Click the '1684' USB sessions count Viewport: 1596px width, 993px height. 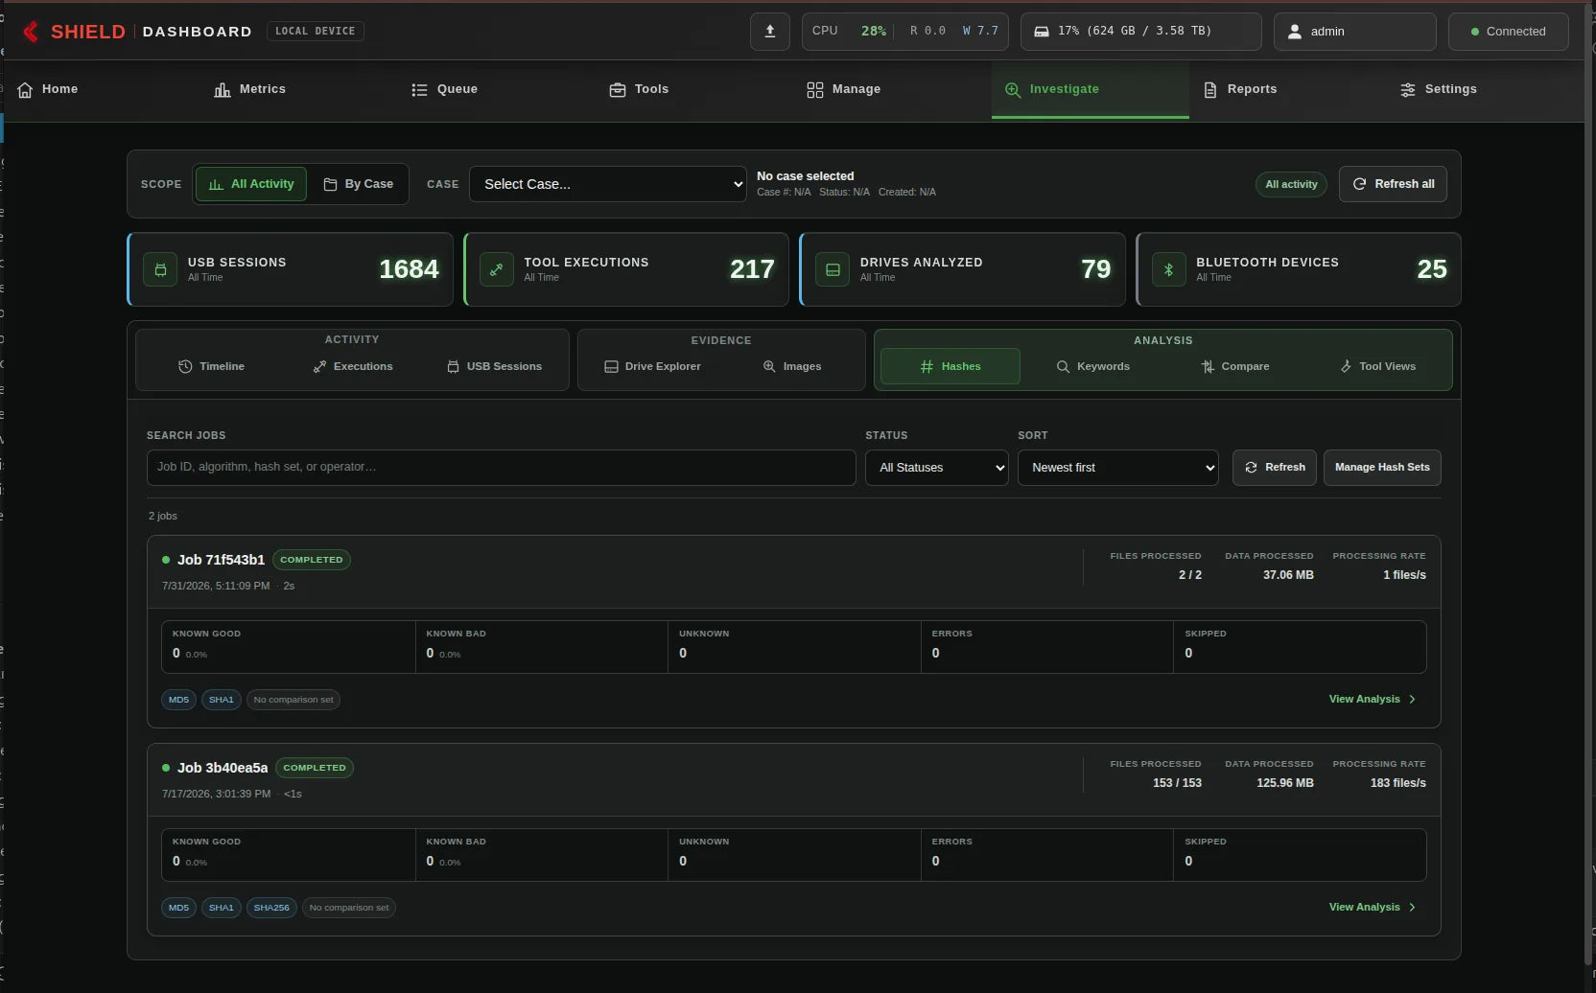click(409, 269)
